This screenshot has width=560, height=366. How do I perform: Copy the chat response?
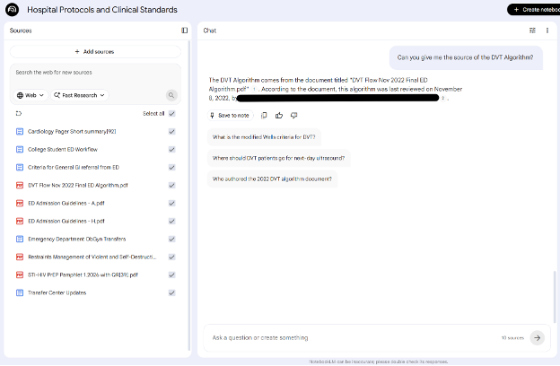click(x=264, y=115)
